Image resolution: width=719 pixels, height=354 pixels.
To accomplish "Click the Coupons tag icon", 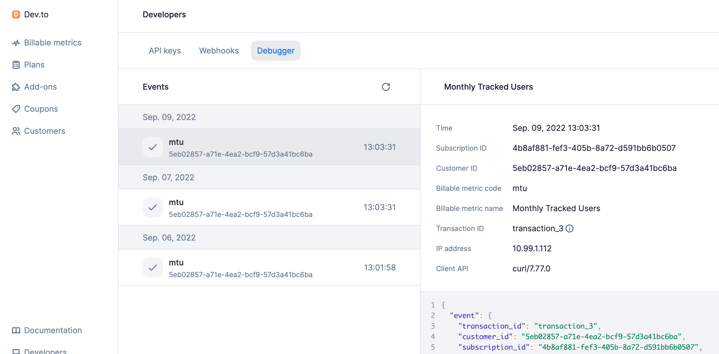I will point(16,109).
